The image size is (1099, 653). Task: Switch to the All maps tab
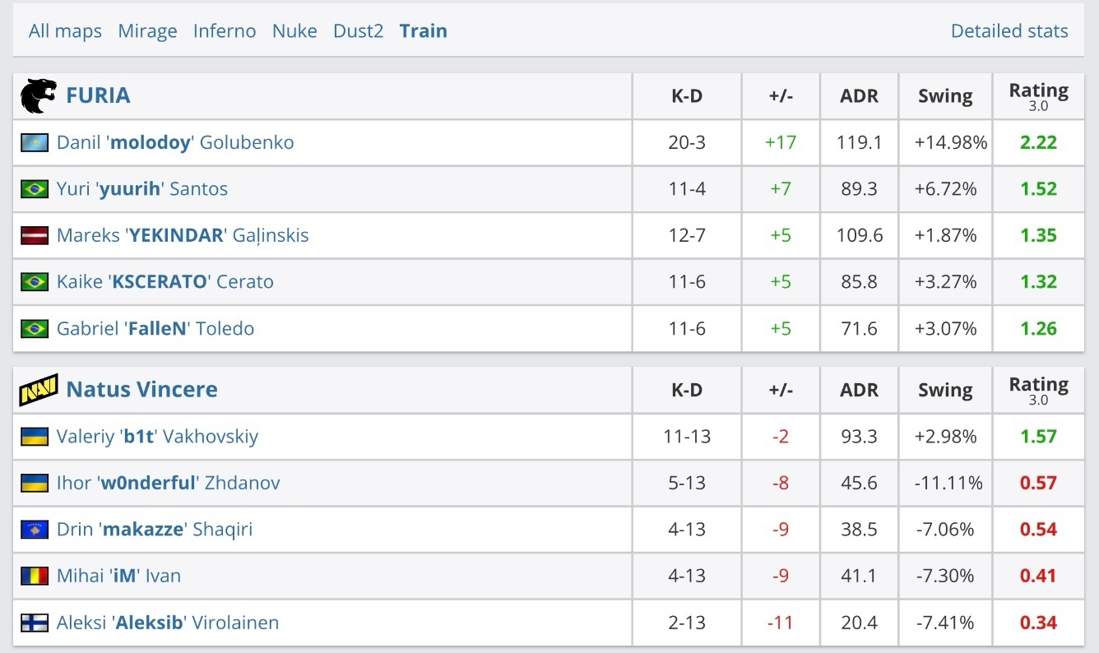65,31
